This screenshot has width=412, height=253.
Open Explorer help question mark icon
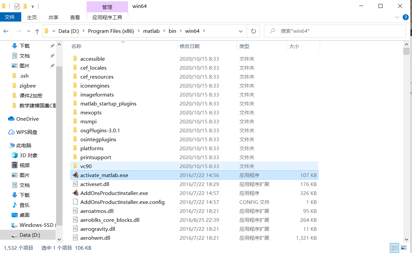[406, 17]
